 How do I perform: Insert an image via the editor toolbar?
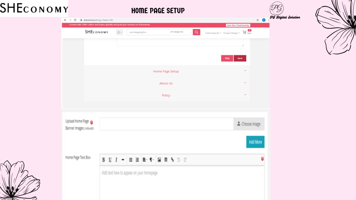(x=159, y=160)
